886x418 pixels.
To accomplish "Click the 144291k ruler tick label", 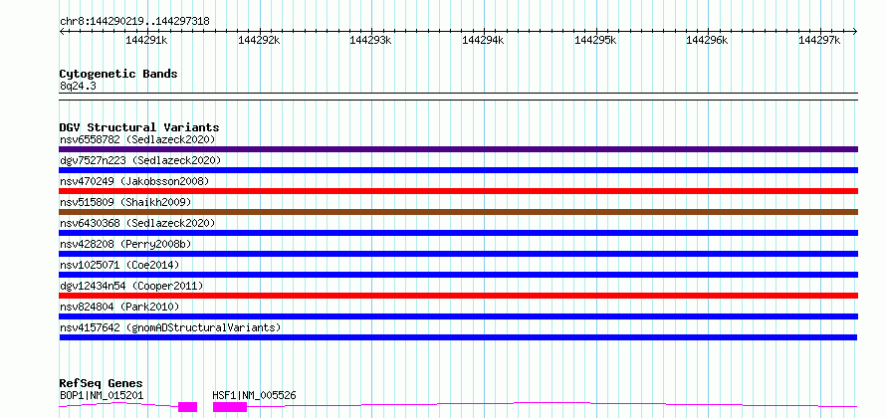I will coord(146,40).
